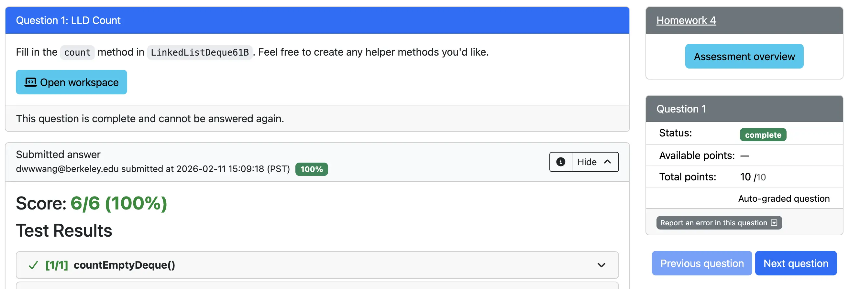Go to the Previous question
Image resolution: width=860 pixels, height=289 pixels.
[701, 263]
